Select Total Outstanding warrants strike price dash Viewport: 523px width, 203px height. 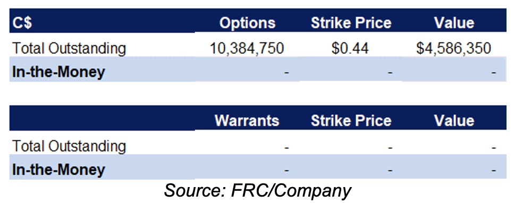click(x=390, y=147)
